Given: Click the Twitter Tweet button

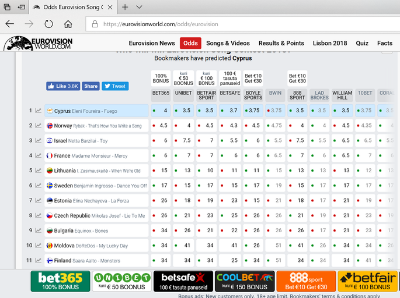Looking at the screenshot, I should coord(115,86).
